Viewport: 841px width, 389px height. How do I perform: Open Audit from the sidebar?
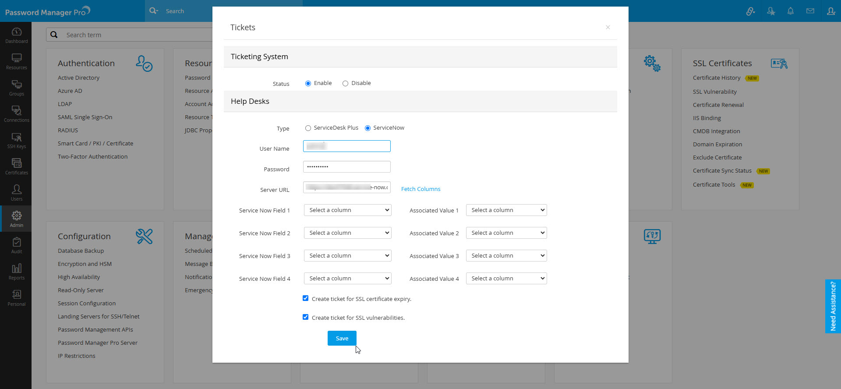tap(17, 245)
